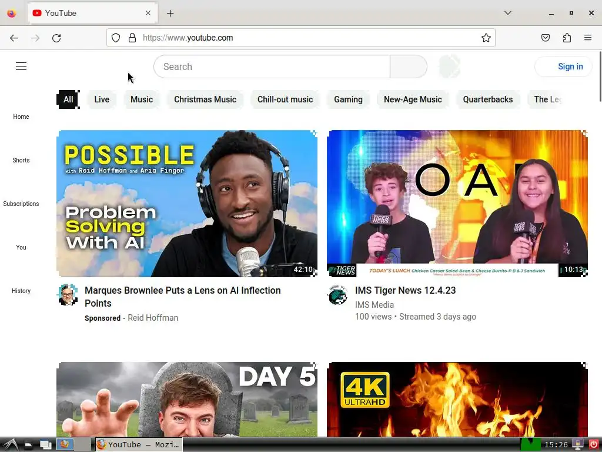Visit the Reid Hoffman channel link
The image size is (602, 452).
click(153, 318)
